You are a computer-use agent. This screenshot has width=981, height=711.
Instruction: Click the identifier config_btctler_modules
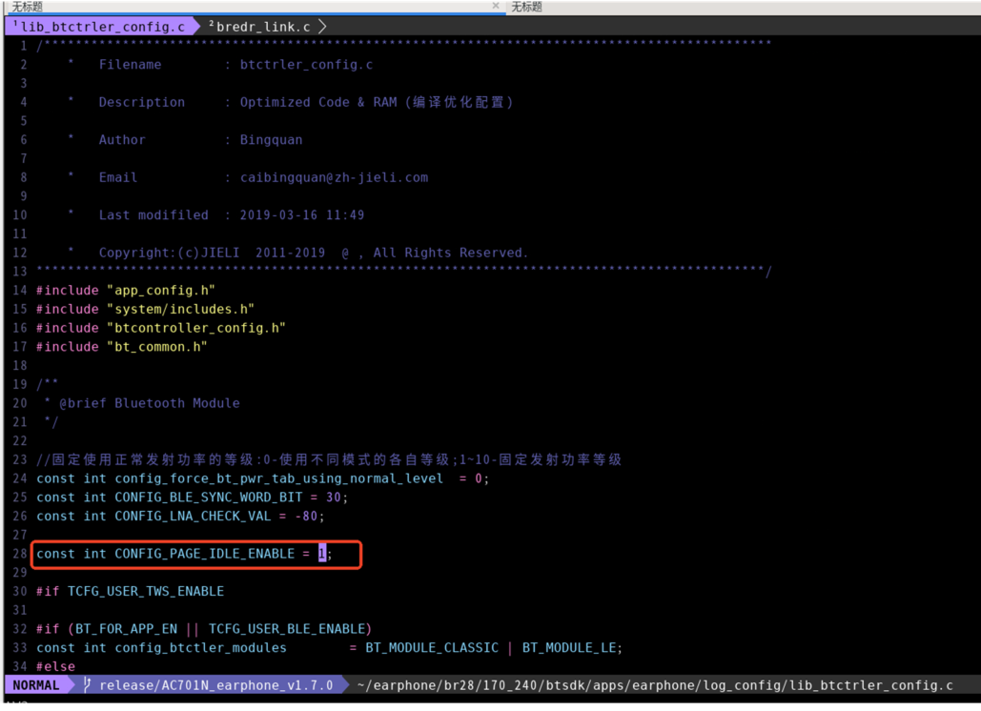pyautogui.click(x=201, y=648)
